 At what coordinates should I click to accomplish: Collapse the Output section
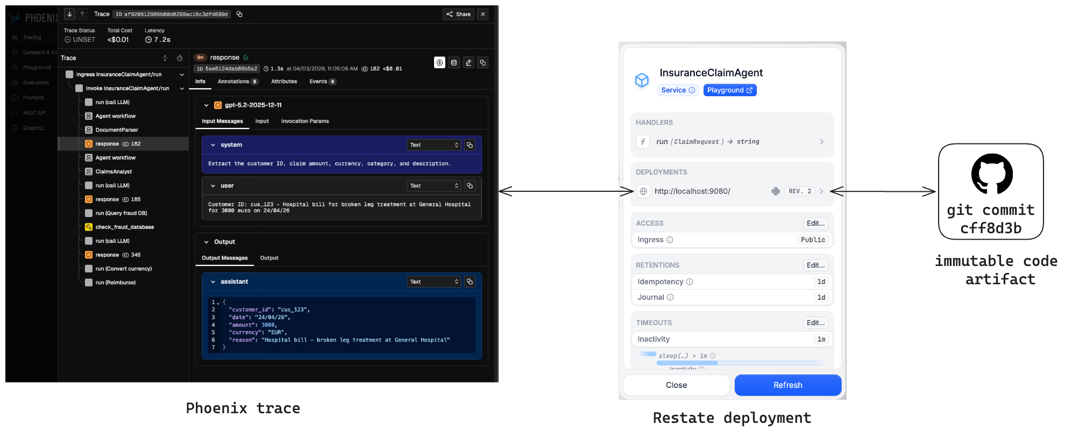(x=206, y=242)
